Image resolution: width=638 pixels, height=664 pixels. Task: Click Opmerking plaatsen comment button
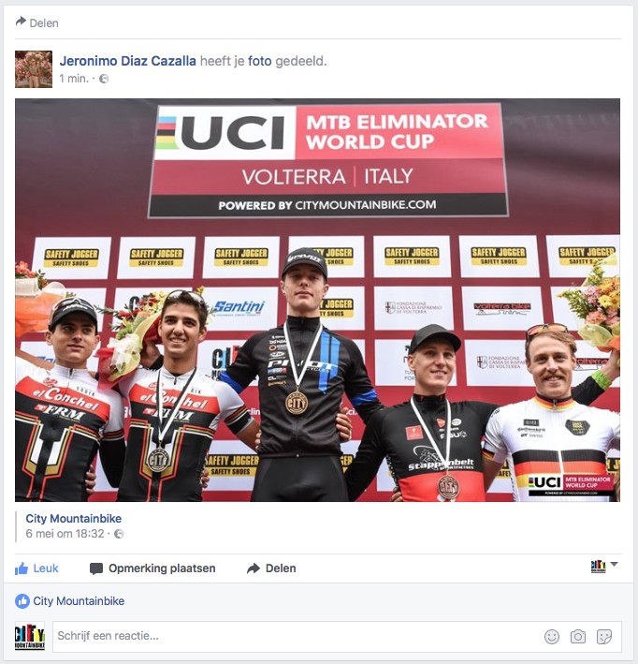[x=152, y=568]
